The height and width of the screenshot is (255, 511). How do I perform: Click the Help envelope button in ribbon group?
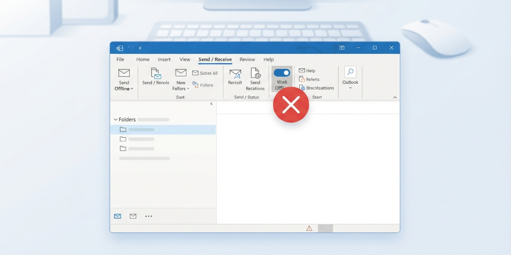click(x=307, y=71)
